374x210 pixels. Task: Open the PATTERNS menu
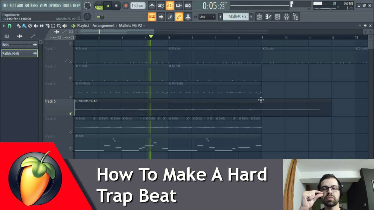[x=31, y=5]
